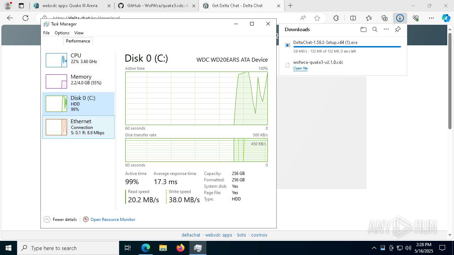
Task: Launch Firefox from the taskbar
Action: tap(180, 248)
